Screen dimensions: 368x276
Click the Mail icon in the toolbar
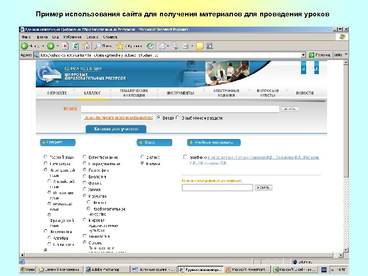163,46
